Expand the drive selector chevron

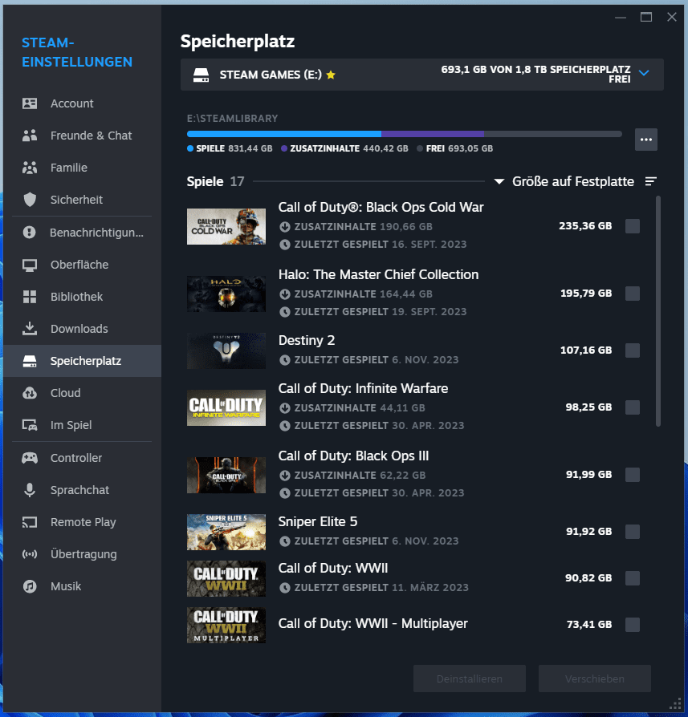tap(644, 73)
